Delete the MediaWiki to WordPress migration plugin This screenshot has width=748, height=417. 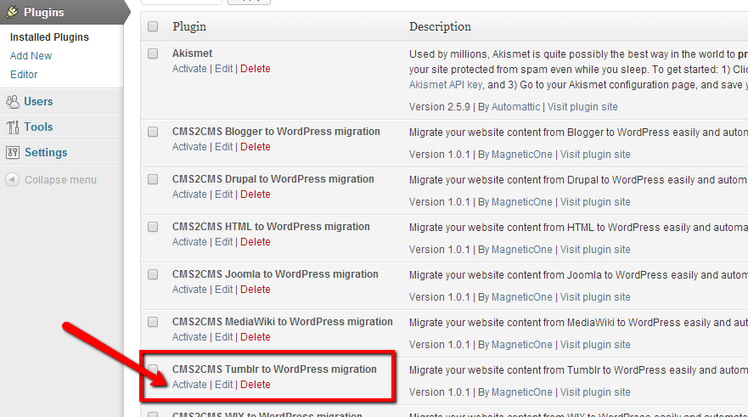point(256,337)
